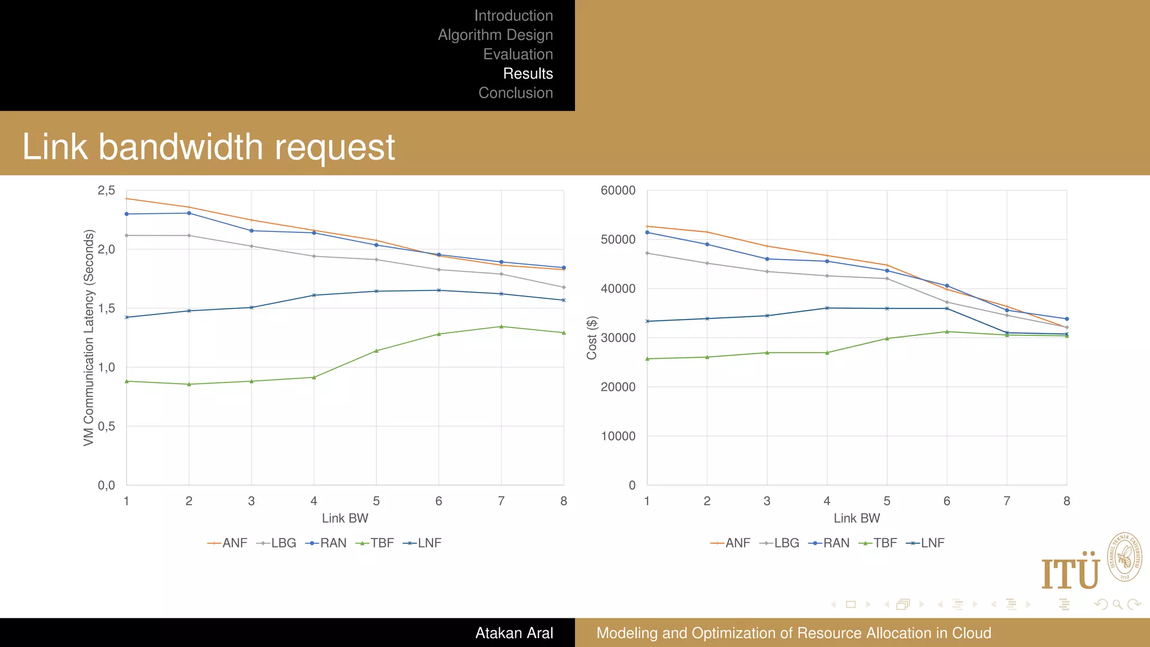The width and height of the screenshot is (1150, 647).
Task: Click the 60000 tick on cost axis
Action: point(618,190)
